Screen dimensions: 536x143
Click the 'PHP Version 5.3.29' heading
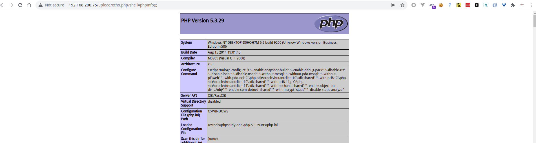[203, 20]
